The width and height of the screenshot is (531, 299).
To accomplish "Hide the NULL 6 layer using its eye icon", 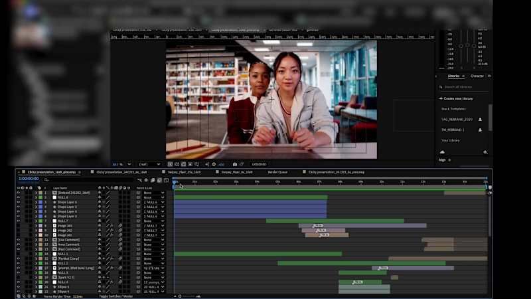I will pyautogui.click(x=19, y=197).
